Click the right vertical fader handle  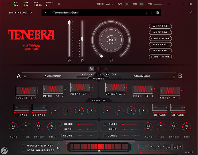point(82,39)
